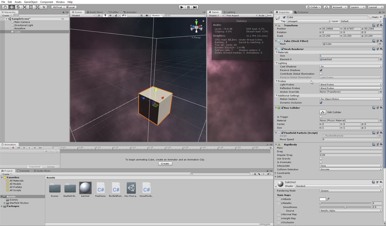This screenshot has width=386, height=226.
Task: Select the batched material asset
Action: tap(85, 188)
